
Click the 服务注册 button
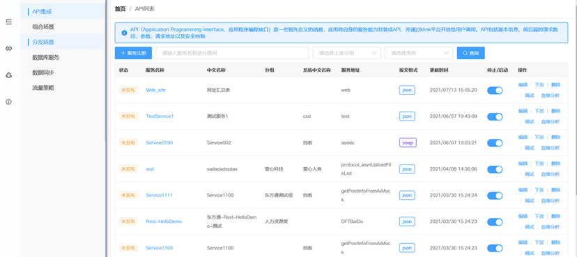[x=133, y=53]
